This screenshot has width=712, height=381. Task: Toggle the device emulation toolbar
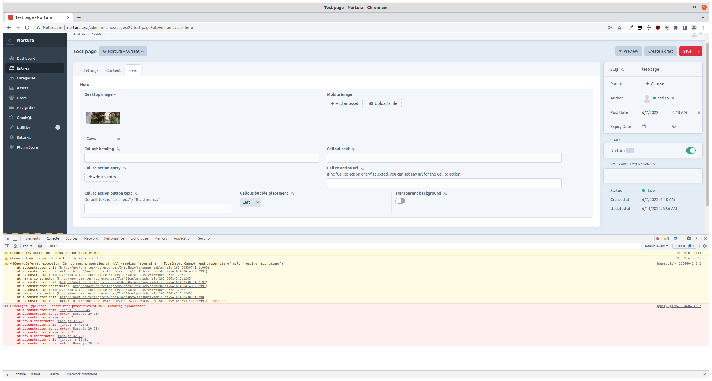[x=15, y=238]
